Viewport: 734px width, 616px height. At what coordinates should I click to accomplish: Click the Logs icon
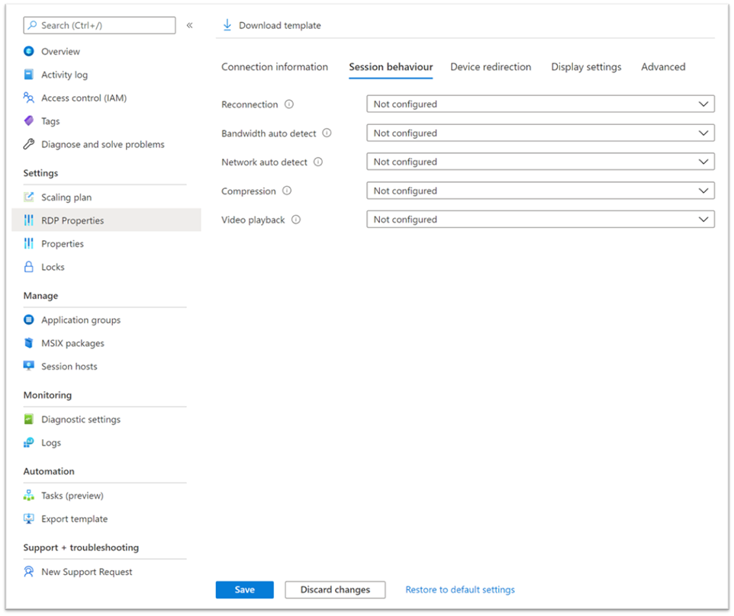coord(28,442)
